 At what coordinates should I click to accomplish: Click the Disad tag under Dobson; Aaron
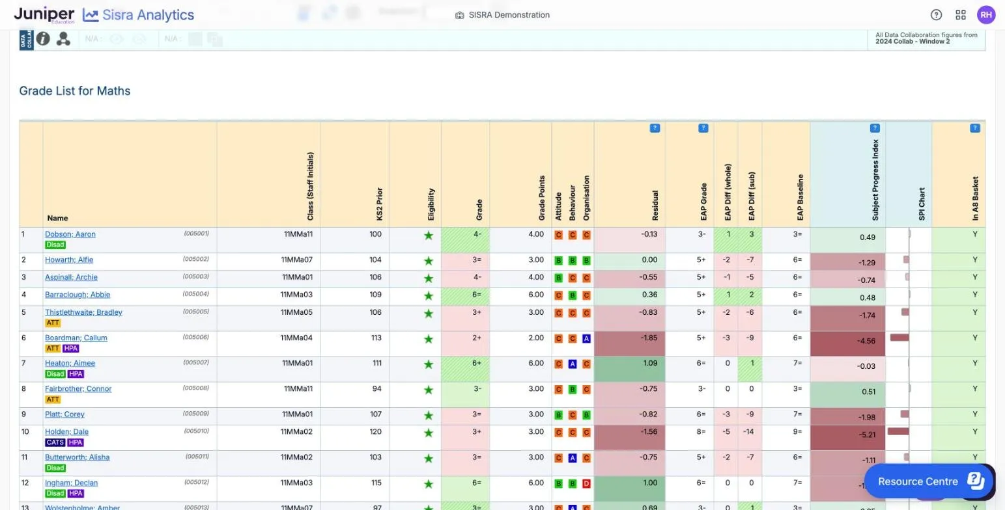pos(55,245)
